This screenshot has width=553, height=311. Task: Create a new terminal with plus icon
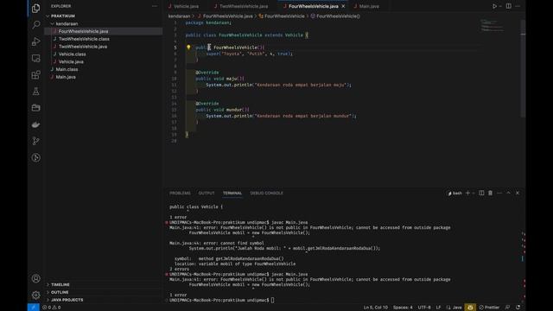pos(467,193)
